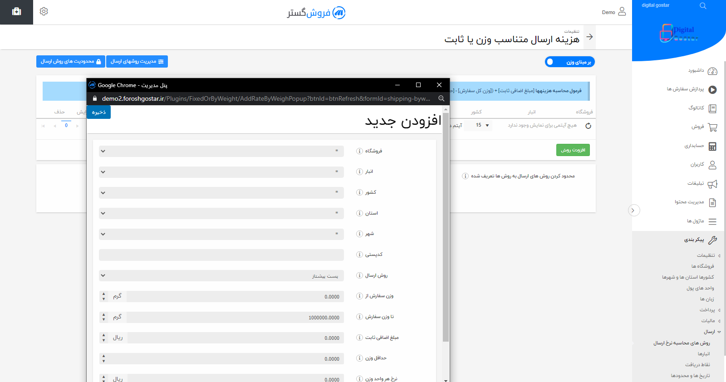Click info icon beside محدود کردن روش های ارسال
This screenshot has height=382, width=726.
pyautogui.click(x=465, y=176)
